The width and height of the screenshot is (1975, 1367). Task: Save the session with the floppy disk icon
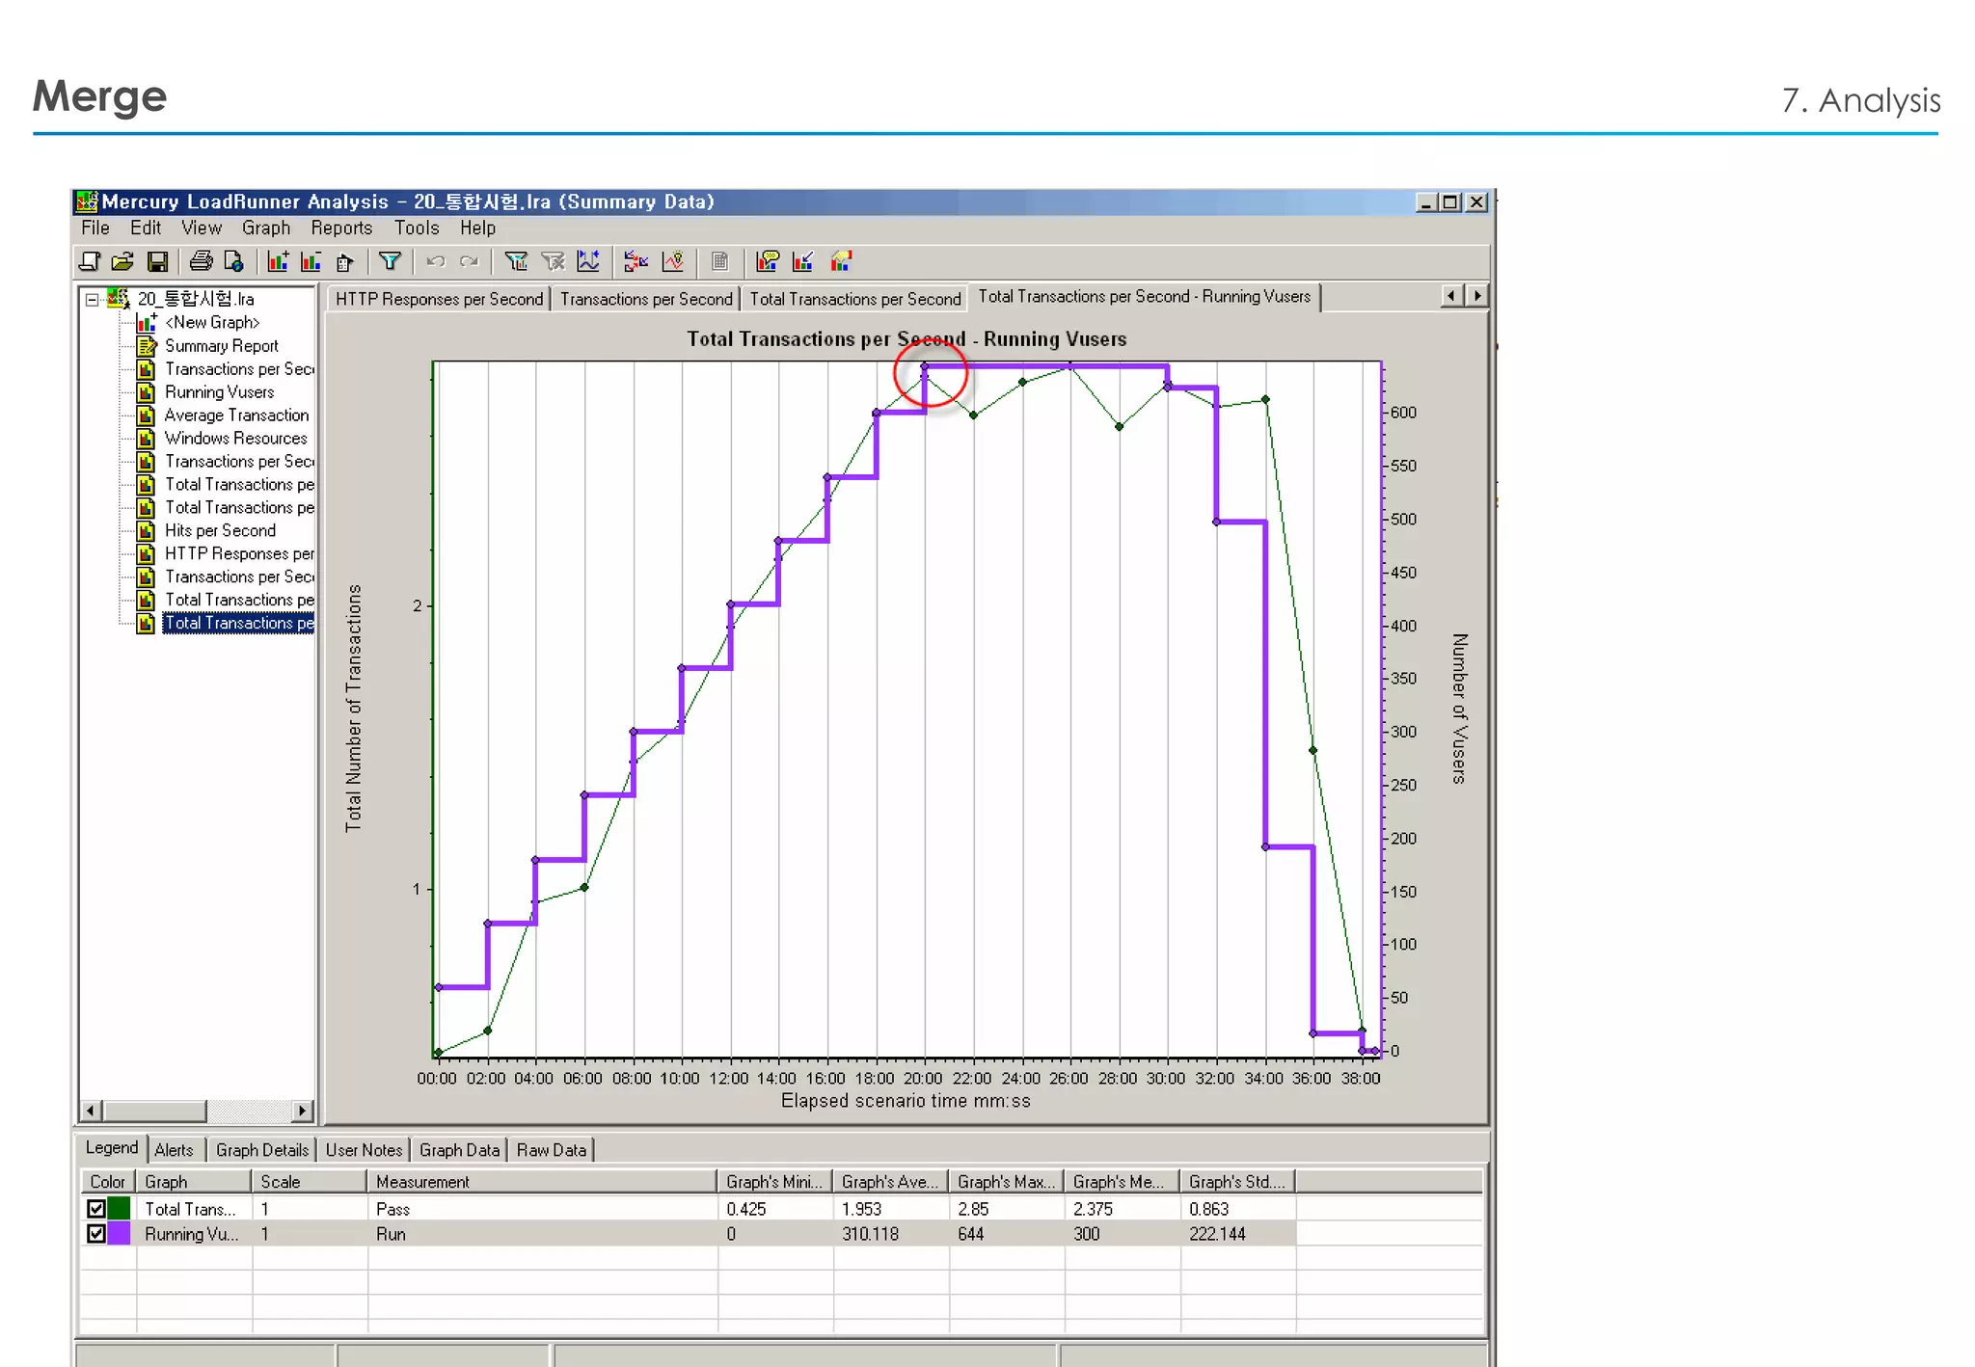point(157,261)
